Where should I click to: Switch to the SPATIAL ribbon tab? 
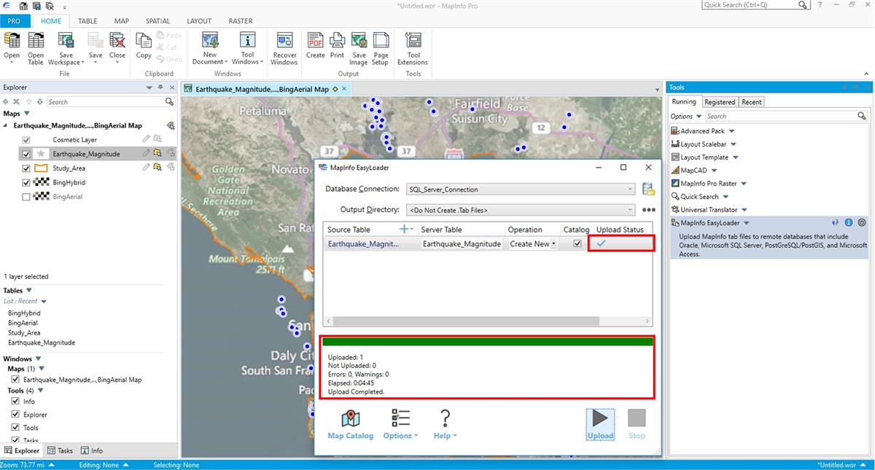click(x=157, y=21)
